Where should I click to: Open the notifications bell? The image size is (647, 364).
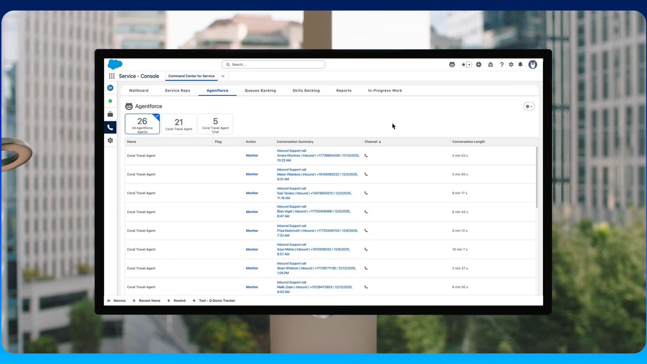pos(520,65)
